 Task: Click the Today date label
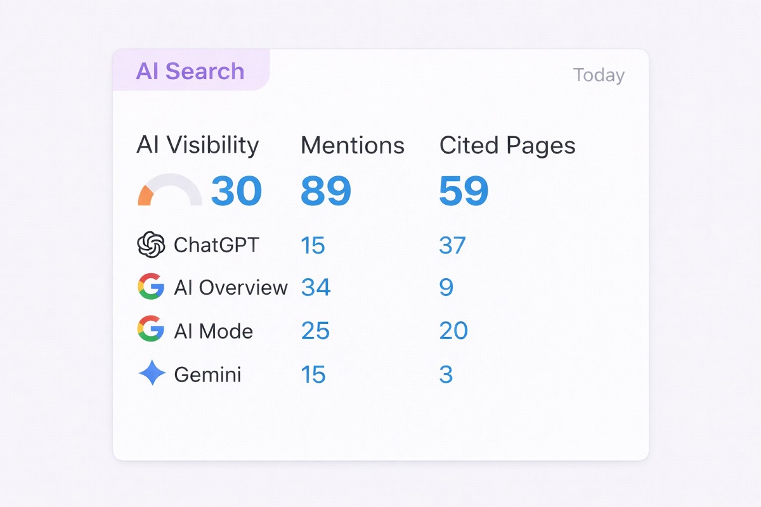[599, 75]
